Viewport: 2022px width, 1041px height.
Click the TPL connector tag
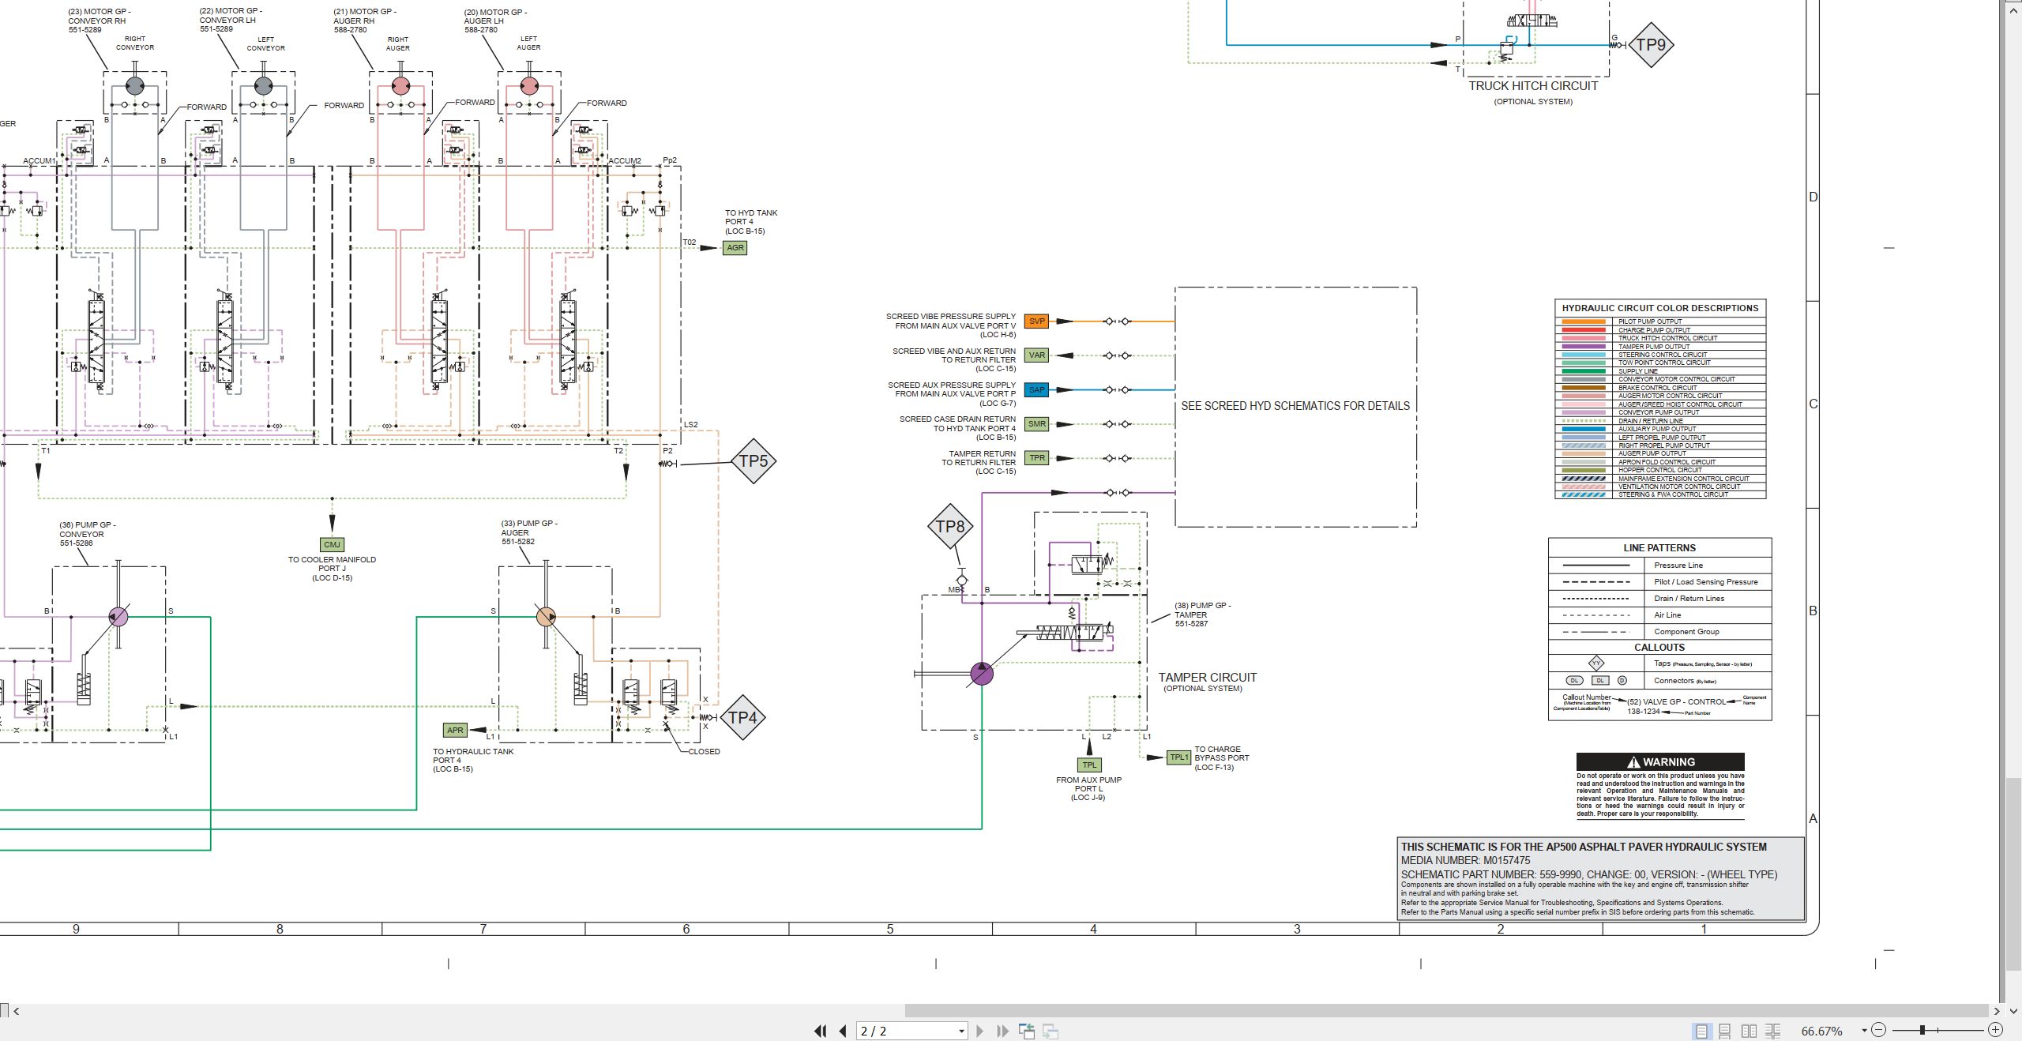point(1089,765)
